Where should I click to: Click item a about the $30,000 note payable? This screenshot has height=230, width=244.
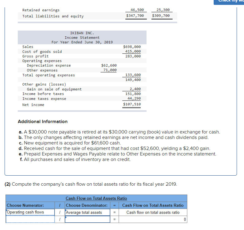point(119,132)
